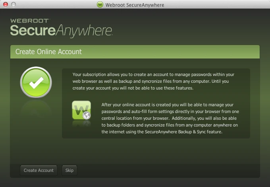Click the Webroot SecureAnywhere logo
Viewport: 270px width, 187px height.
point(61,28)
